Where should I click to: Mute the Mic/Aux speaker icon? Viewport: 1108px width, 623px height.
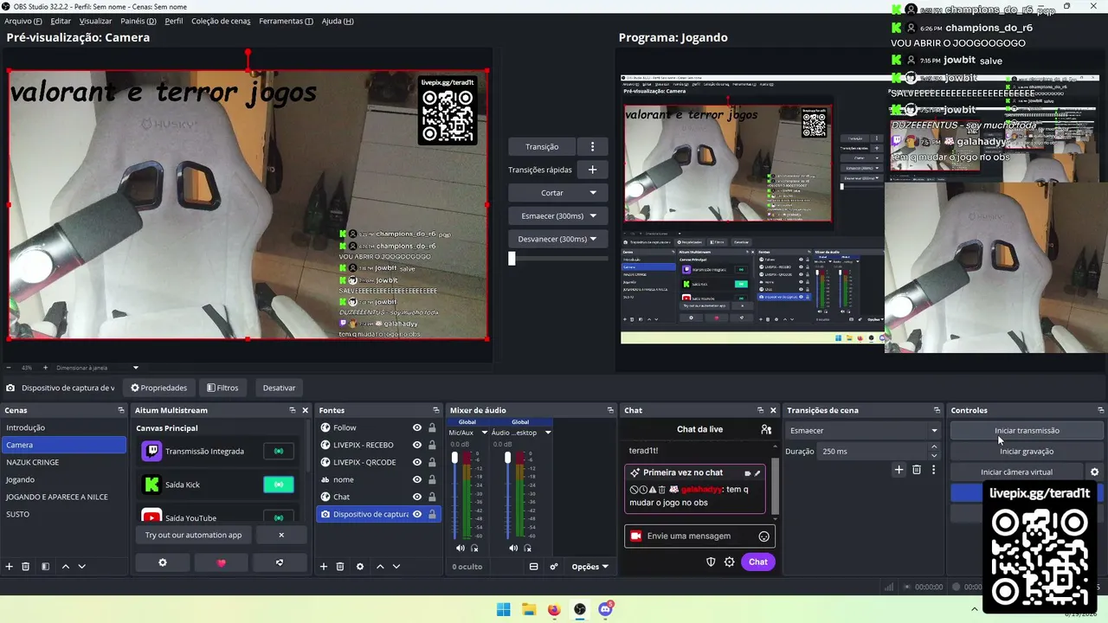pos(461,548)
